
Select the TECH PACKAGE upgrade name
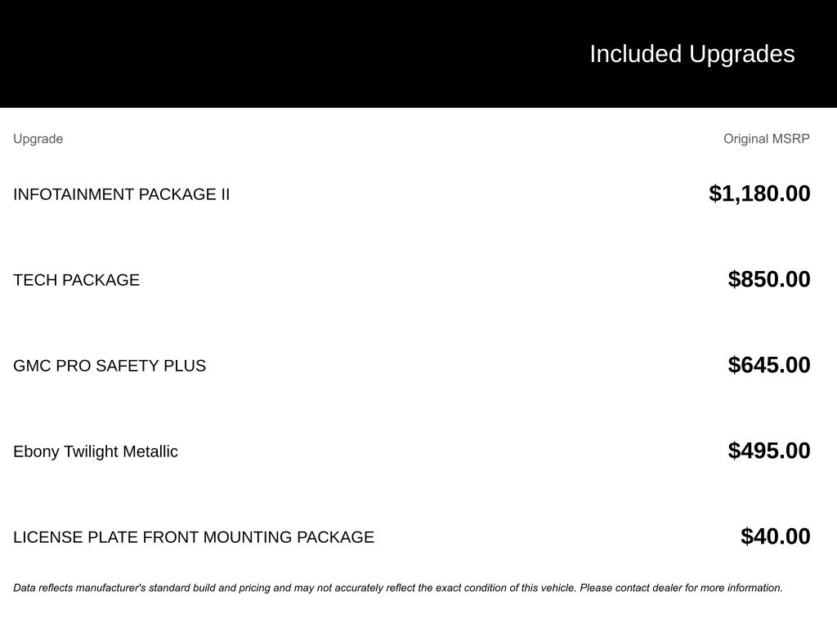[76, 280]
